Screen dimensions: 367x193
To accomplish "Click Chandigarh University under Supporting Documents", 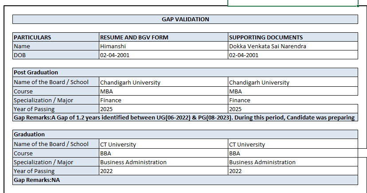I will point(293,82).
